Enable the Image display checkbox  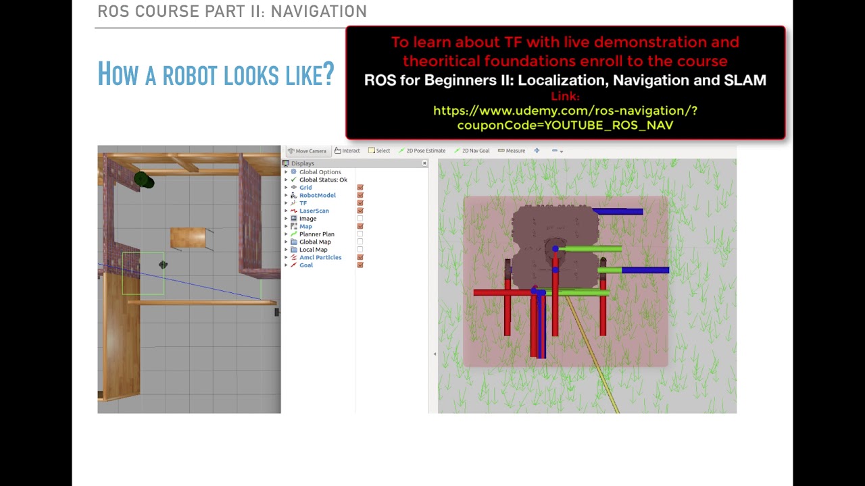pyautogui.click(x=360, y=219)
